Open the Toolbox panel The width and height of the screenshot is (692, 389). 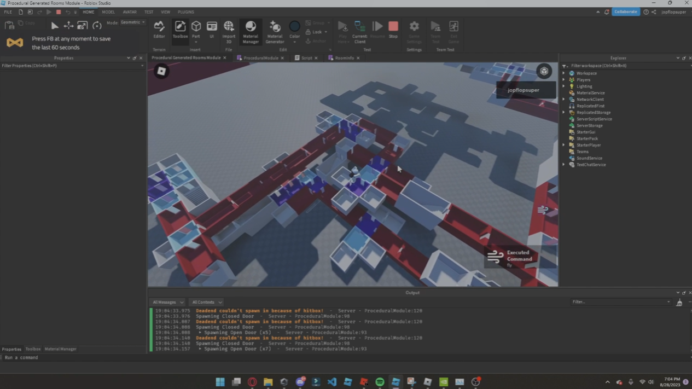coord(180,32)
